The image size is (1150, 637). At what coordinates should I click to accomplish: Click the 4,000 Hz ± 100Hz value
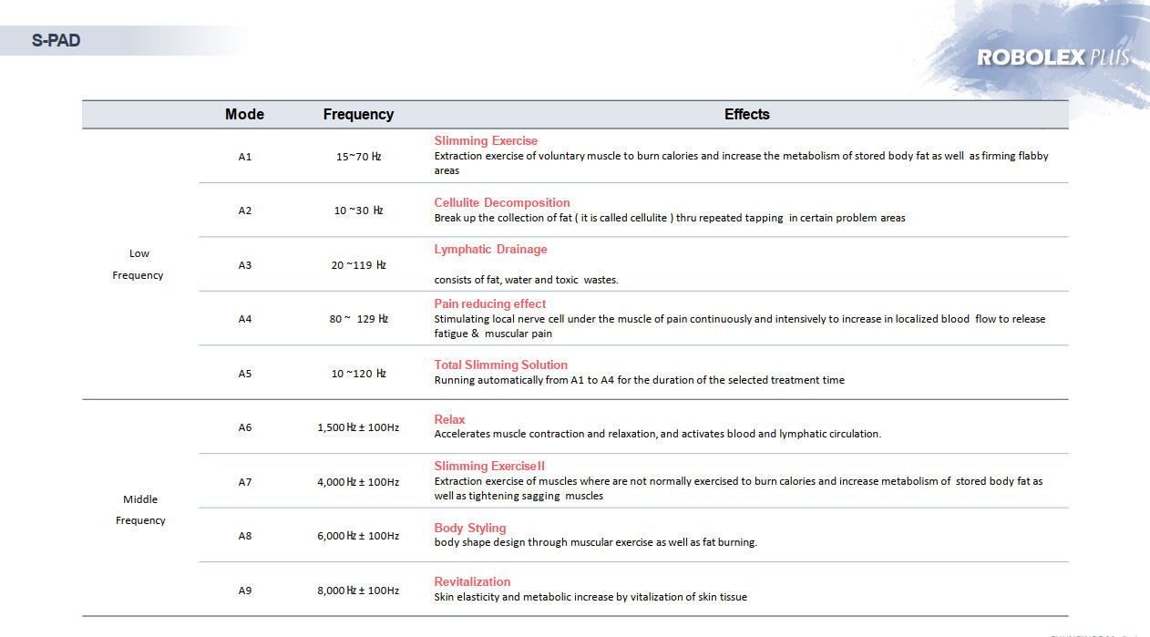[x=358, y=482]
